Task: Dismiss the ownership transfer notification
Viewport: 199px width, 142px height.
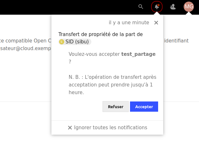Action: (x=156, y=23)
